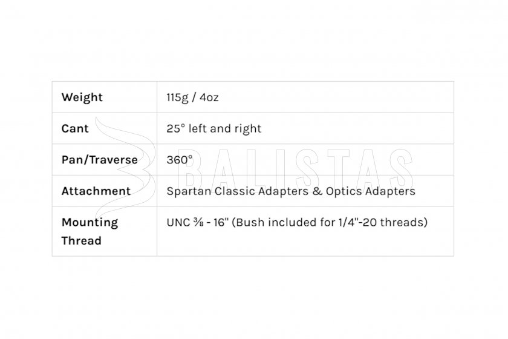Click the Balistas watermark swirl logo
The image size is (508, 339).
(126, 168)
